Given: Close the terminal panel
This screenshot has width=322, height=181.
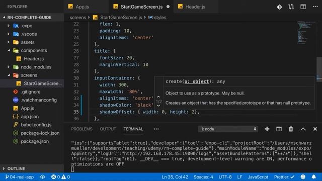Looking at the screenshot, I should (315, 129).
